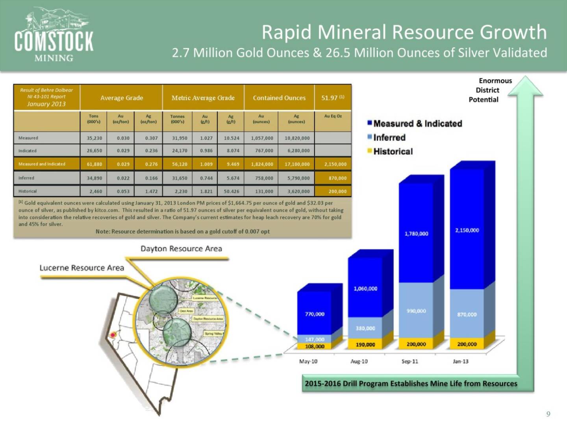Click the "Historical" legend label in chart
The height and width of the screenshot is (425, 567).
coord(393,152)
